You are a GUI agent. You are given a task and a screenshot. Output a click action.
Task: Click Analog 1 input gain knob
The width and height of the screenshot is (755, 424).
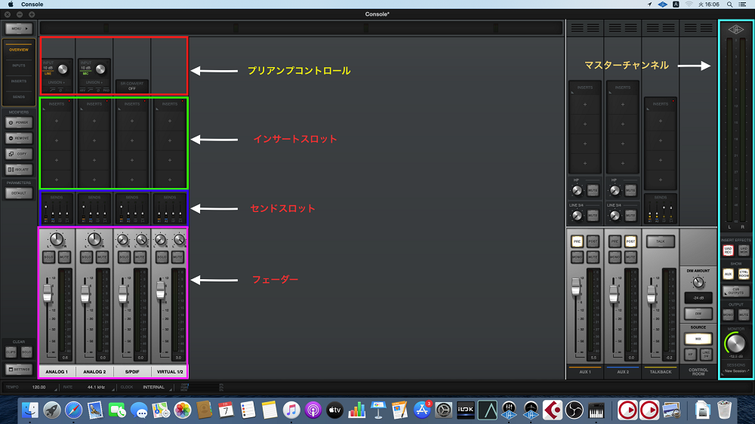[x=63, y=69]
